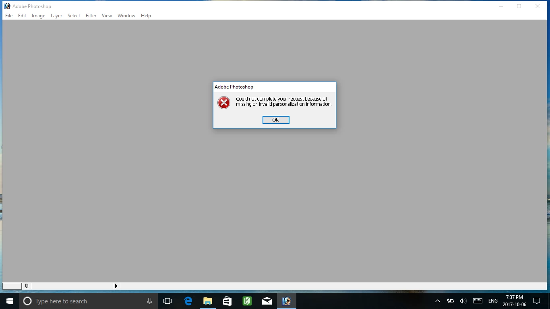Open the Help menu

coord(146,16)
